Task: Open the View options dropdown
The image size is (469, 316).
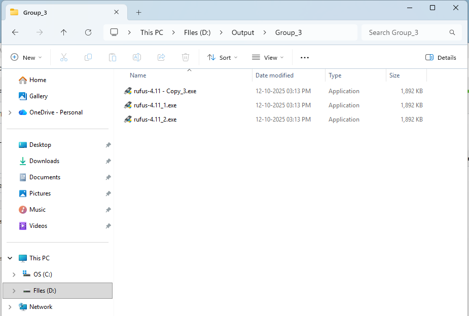Action: point(267,57)
